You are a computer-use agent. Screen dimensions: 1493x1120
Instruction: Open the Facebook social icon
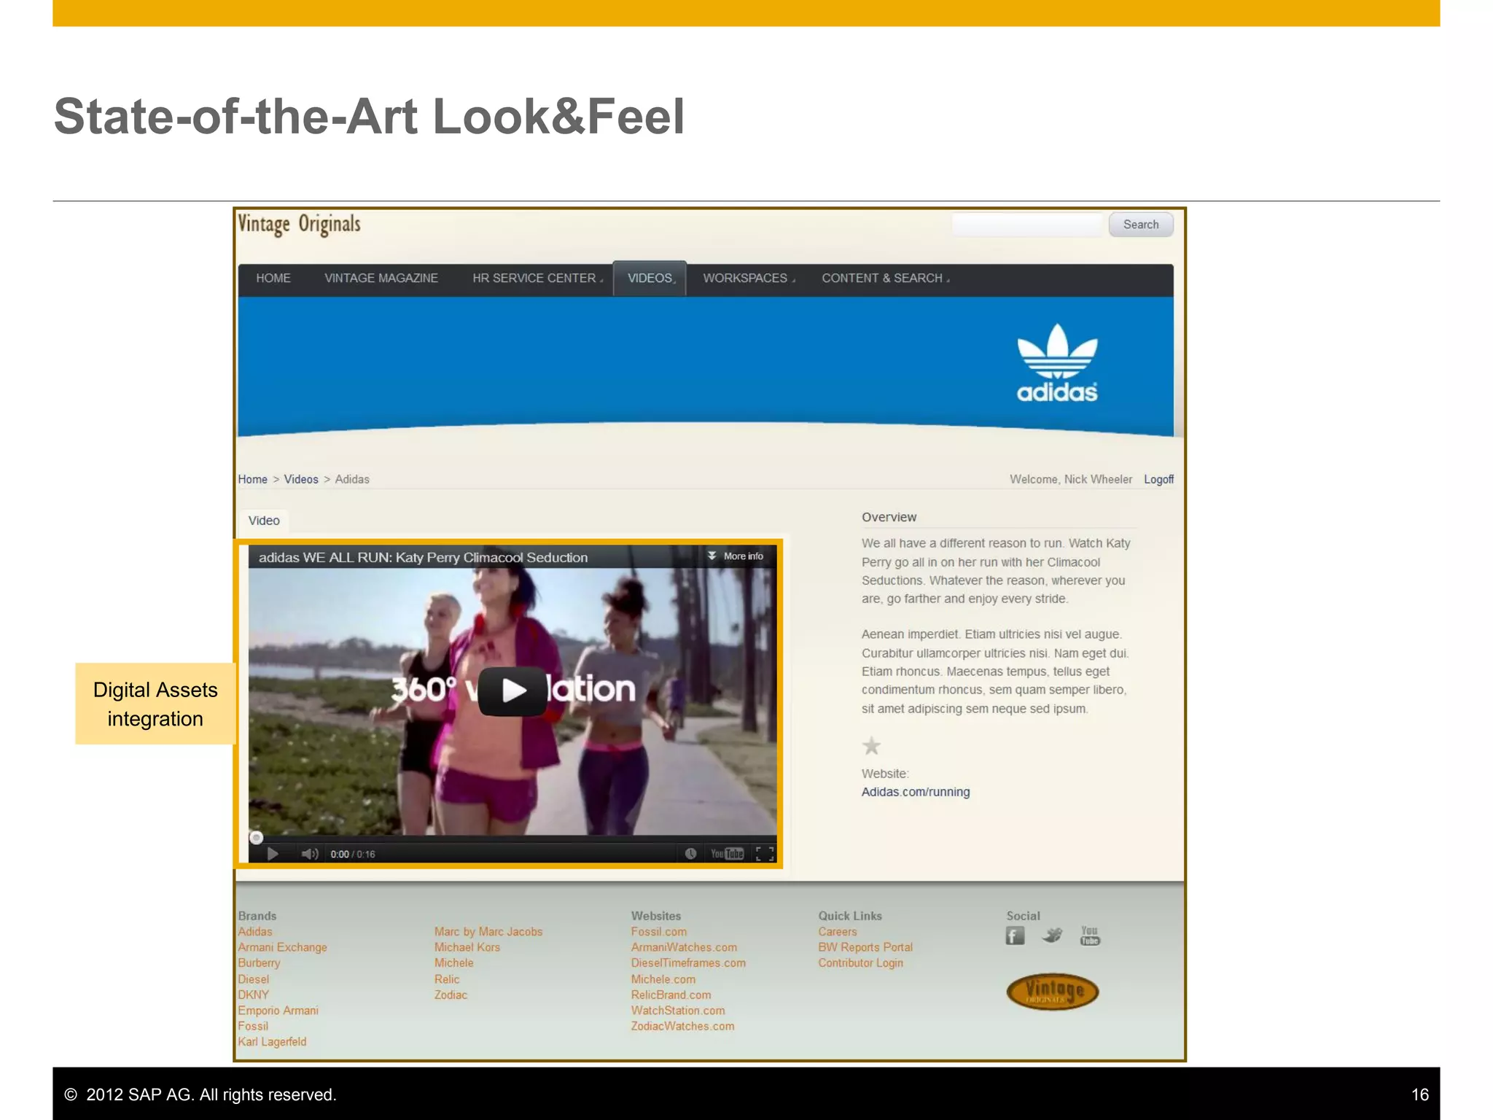[x=1015, y=936]
